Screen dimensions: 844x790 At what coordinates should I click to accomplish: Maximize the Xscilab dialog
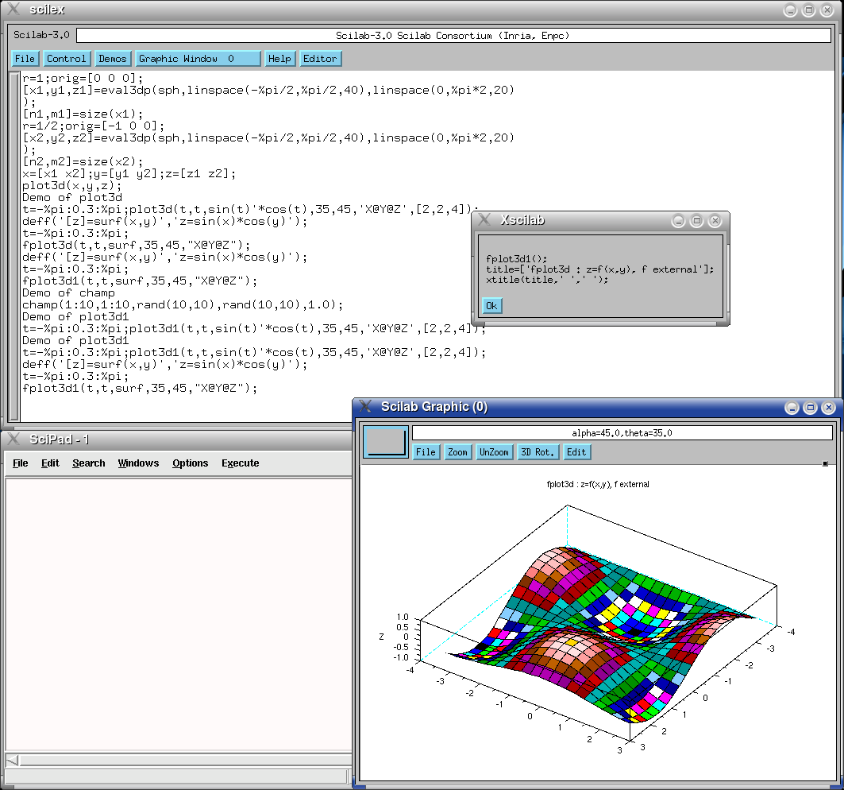point(696,220)
